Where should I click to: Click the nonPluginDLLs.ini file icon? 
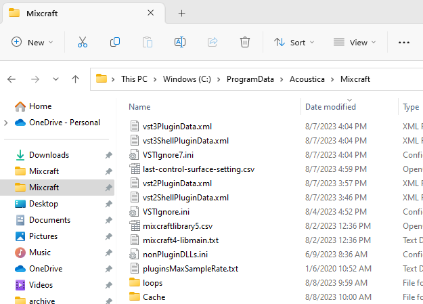pyautogui.click(x=134, y=255)
